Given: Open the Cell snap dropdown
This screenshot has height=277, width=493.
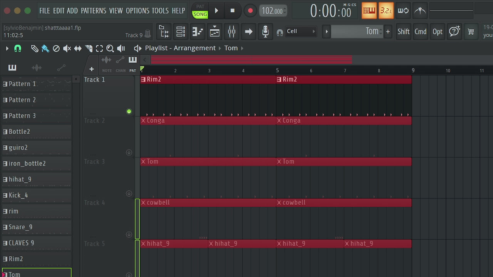Looking at the screenshot, I should click(x=301, y=32).
